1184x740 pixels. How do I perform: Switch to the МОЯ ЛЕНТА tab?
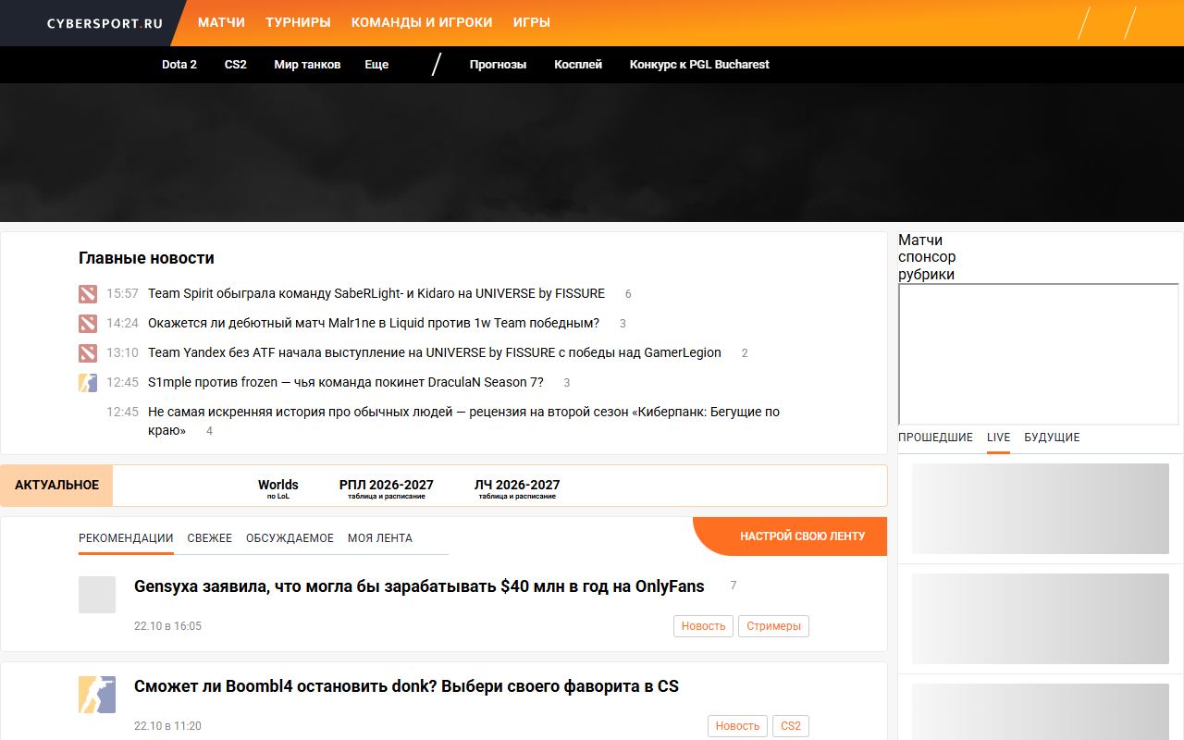point(380,538)
